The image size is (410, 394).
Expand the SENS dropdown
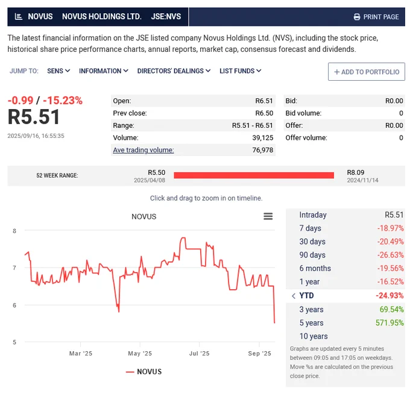pos(58,71)
